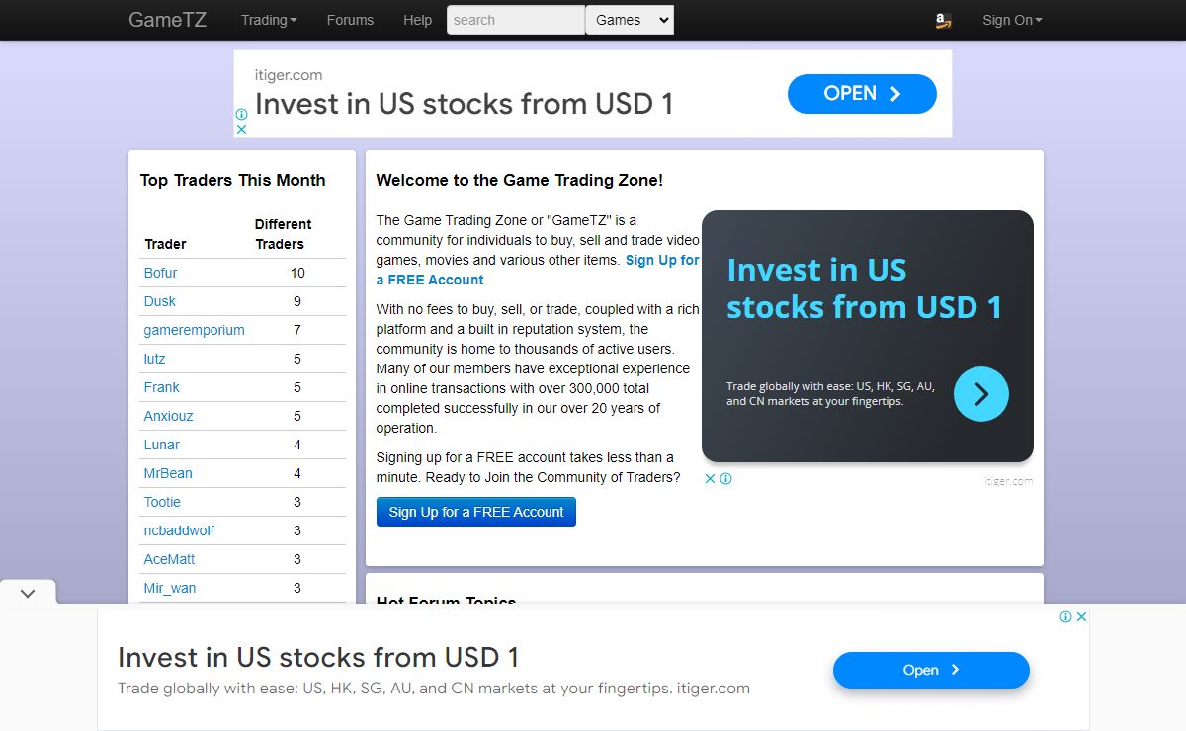This screenshot has height=731, width=1186.
Task: Close the top banner ad with X
Action: point(241,129)
